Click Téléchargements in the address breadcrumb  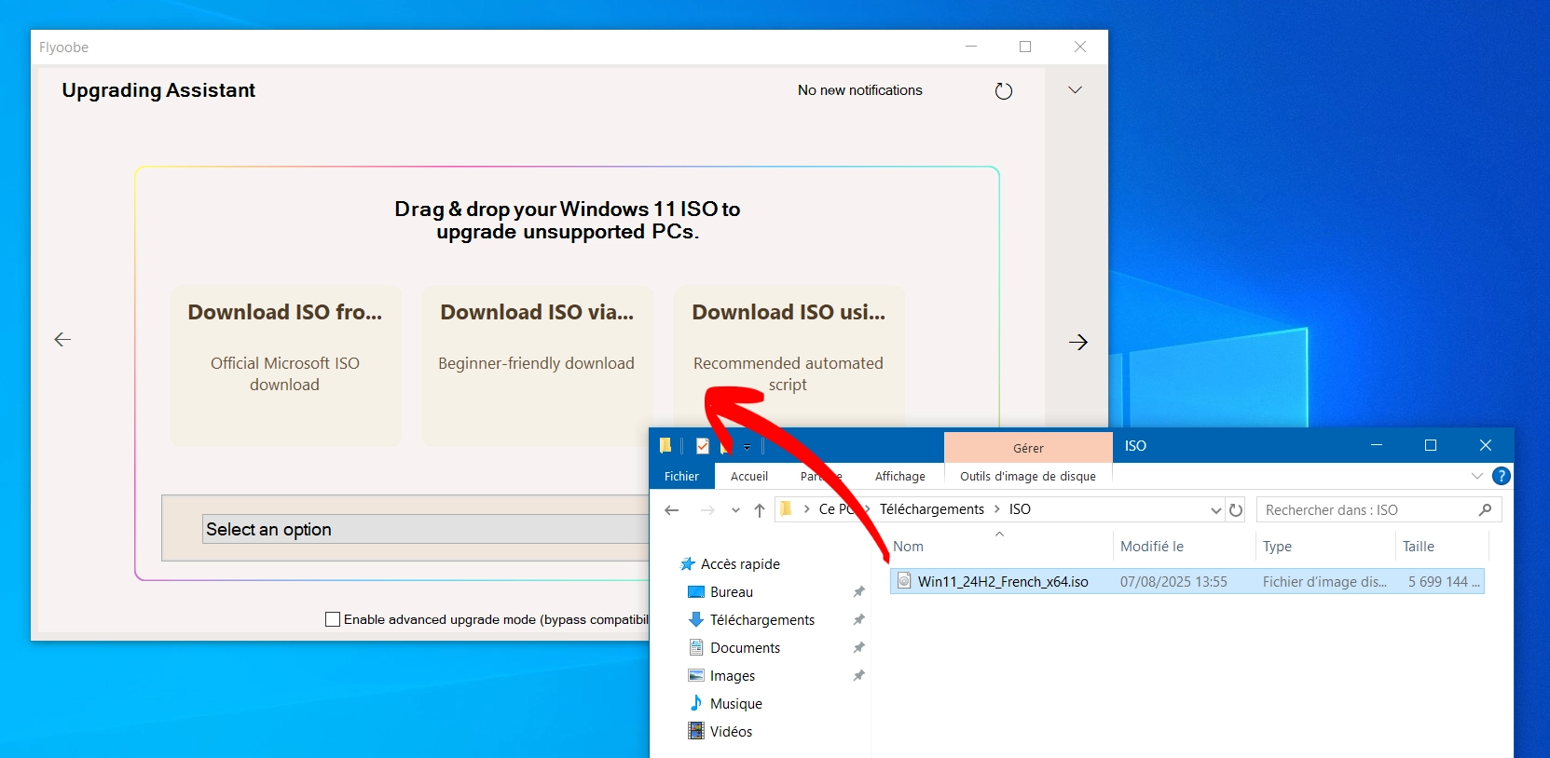pos(932,509)
